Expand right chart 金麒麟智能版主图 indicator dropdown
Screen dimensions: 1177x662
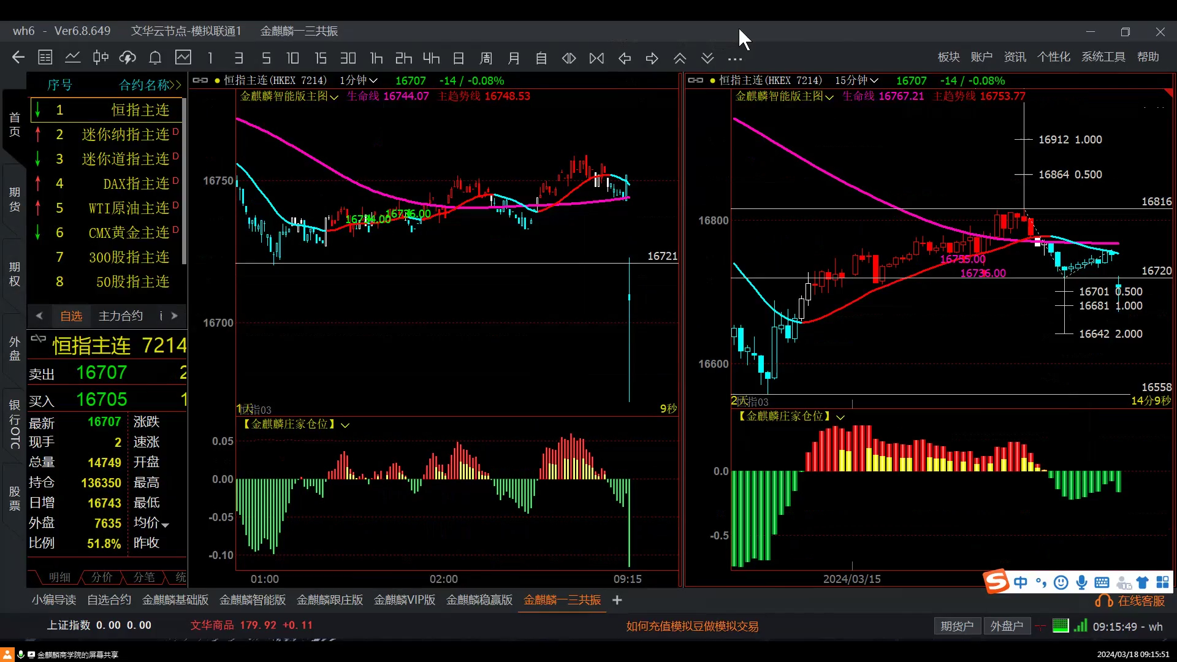point(829,97)
